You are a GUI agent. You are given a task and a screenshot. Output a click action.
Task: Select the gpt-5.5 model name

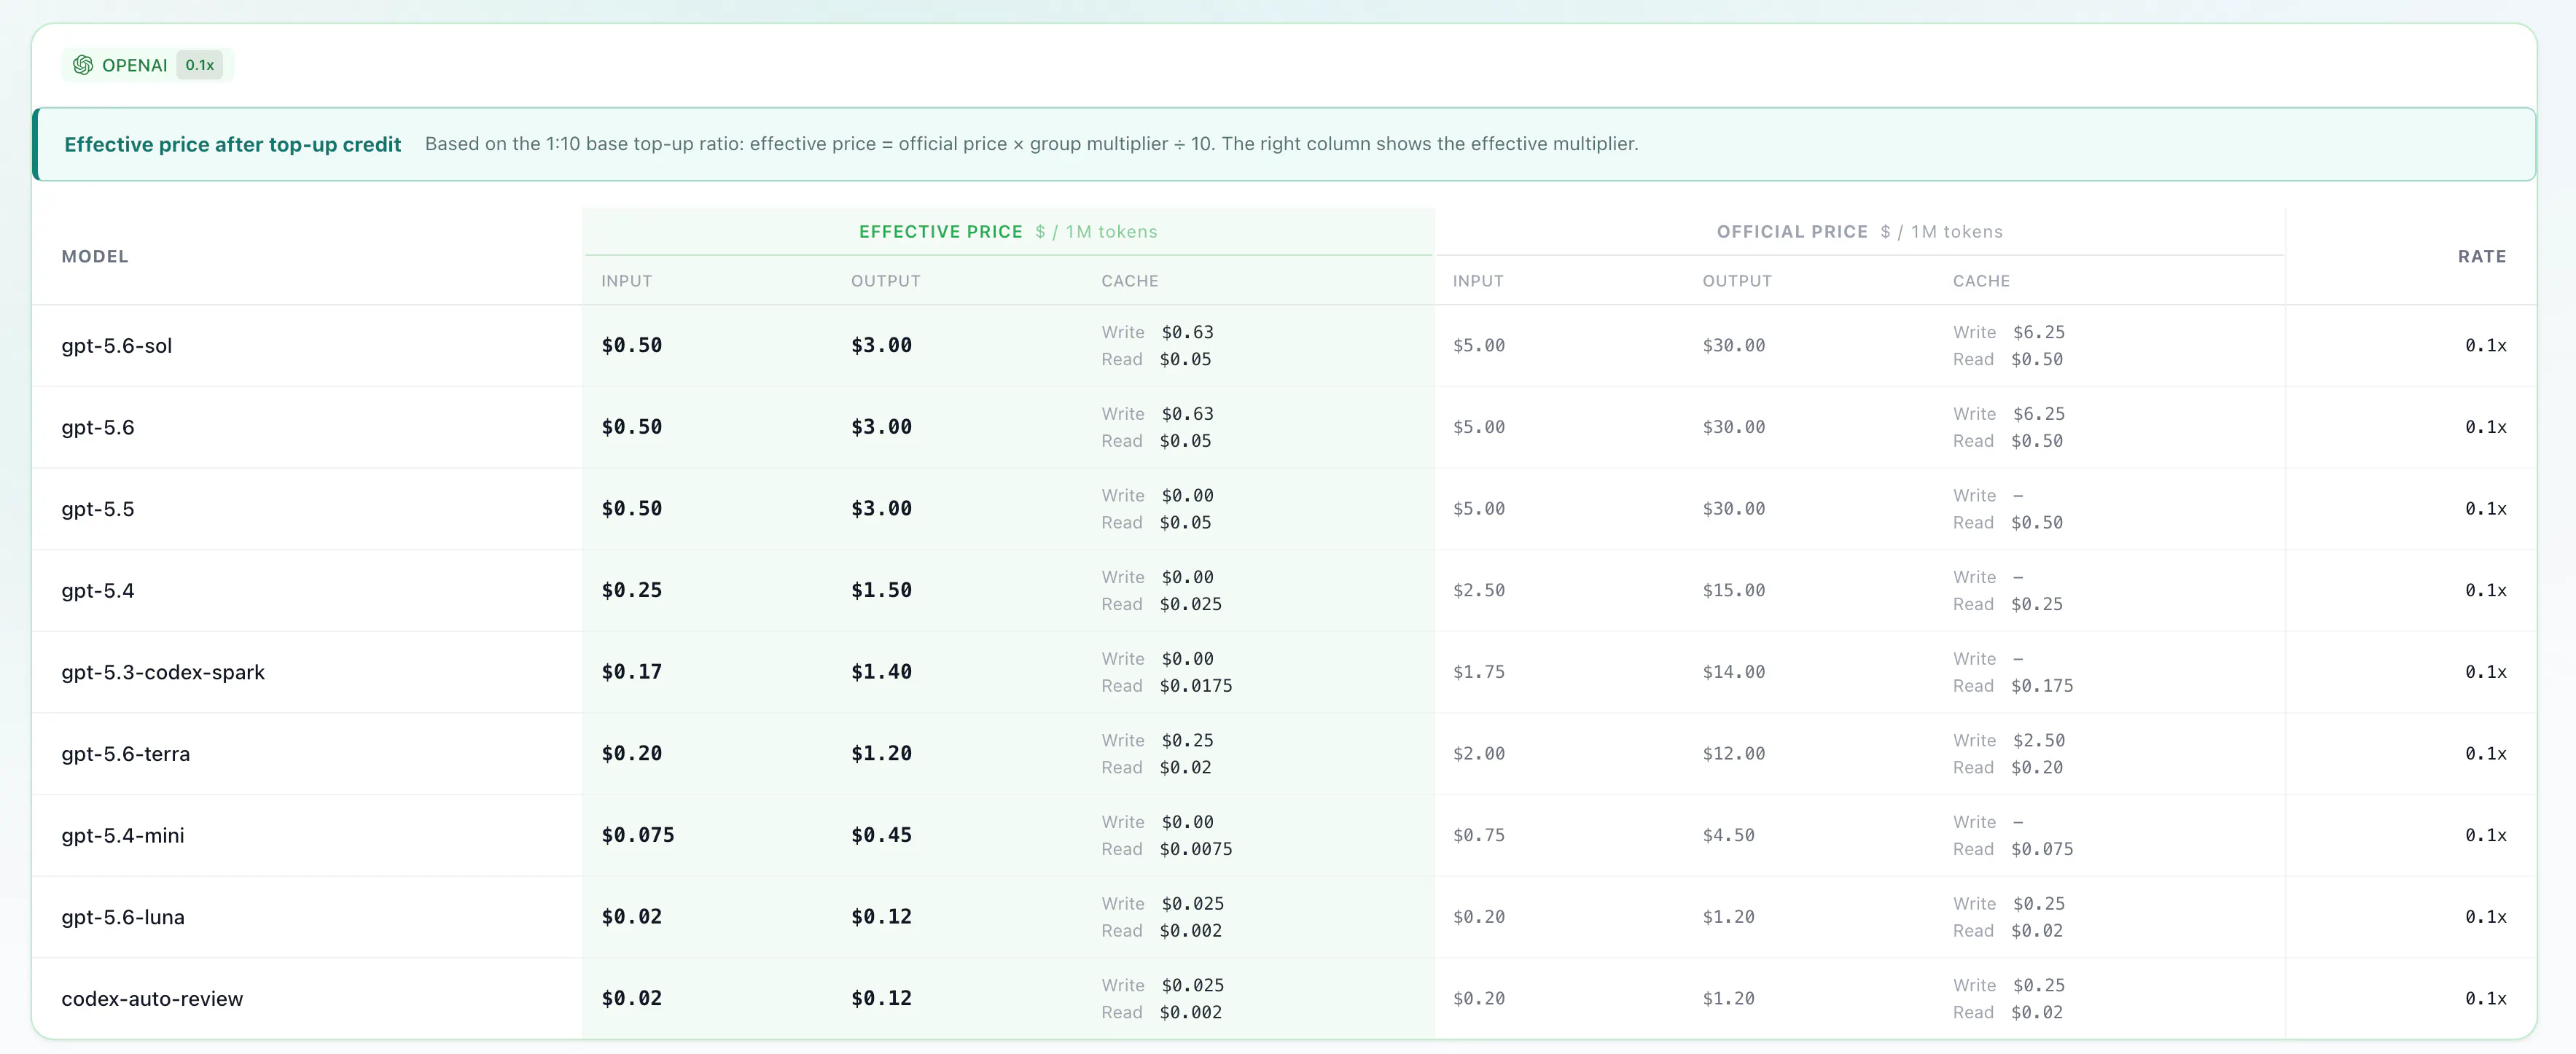[x=98, y=509]
